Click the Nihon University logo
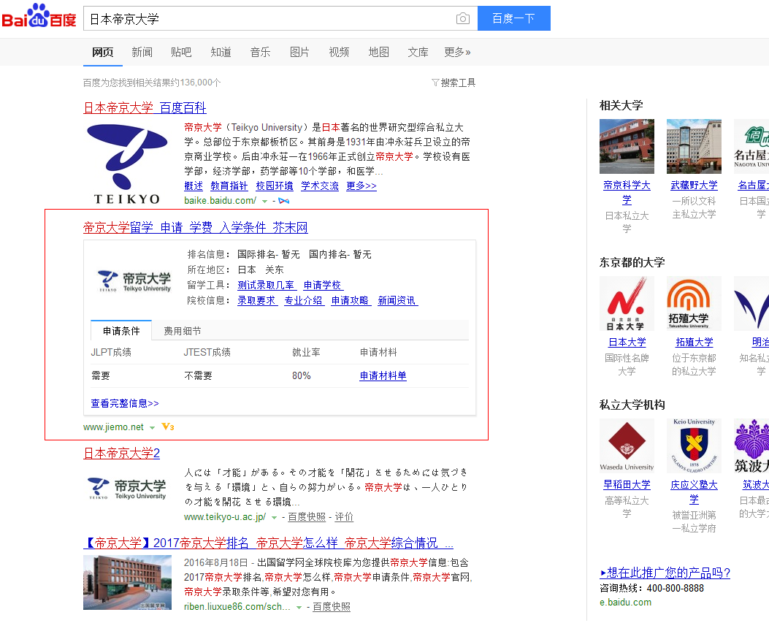769x623 pixels. coord(627,303)
